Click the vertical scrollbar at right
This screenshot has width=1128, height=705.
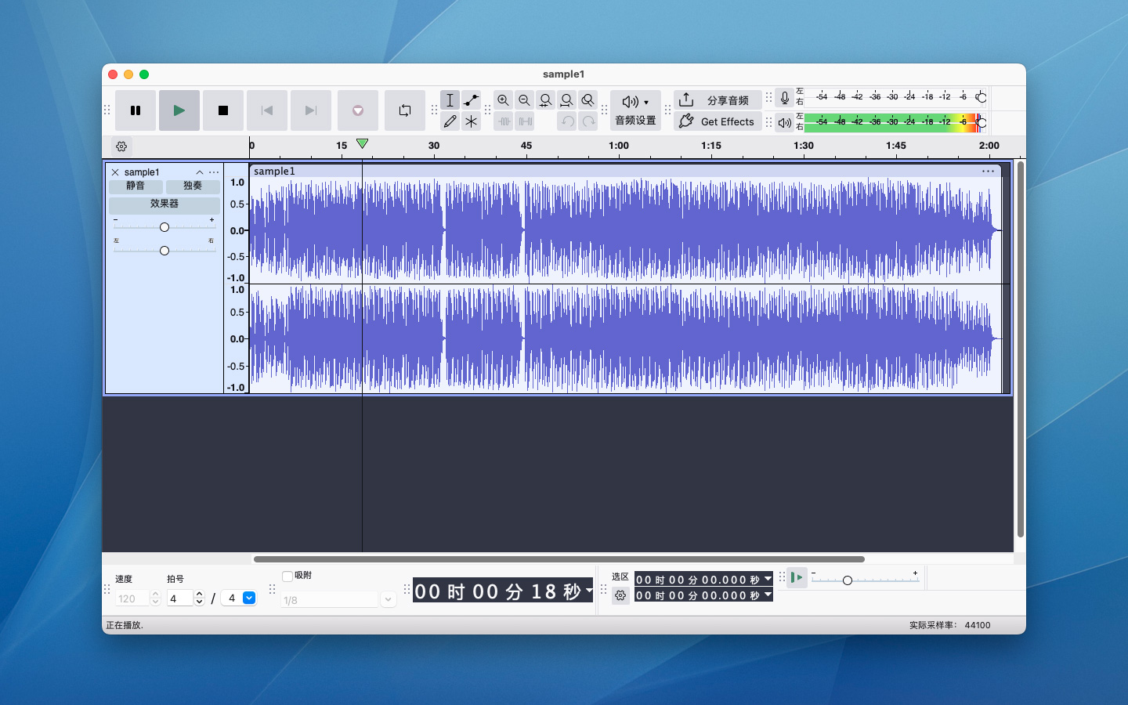pyautogui.click(x=1020, y=349)
